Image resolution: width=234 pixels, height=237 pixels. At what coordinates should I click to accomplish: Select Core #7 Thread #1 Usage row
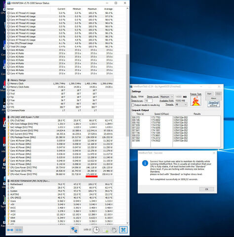tap(60, 40)
